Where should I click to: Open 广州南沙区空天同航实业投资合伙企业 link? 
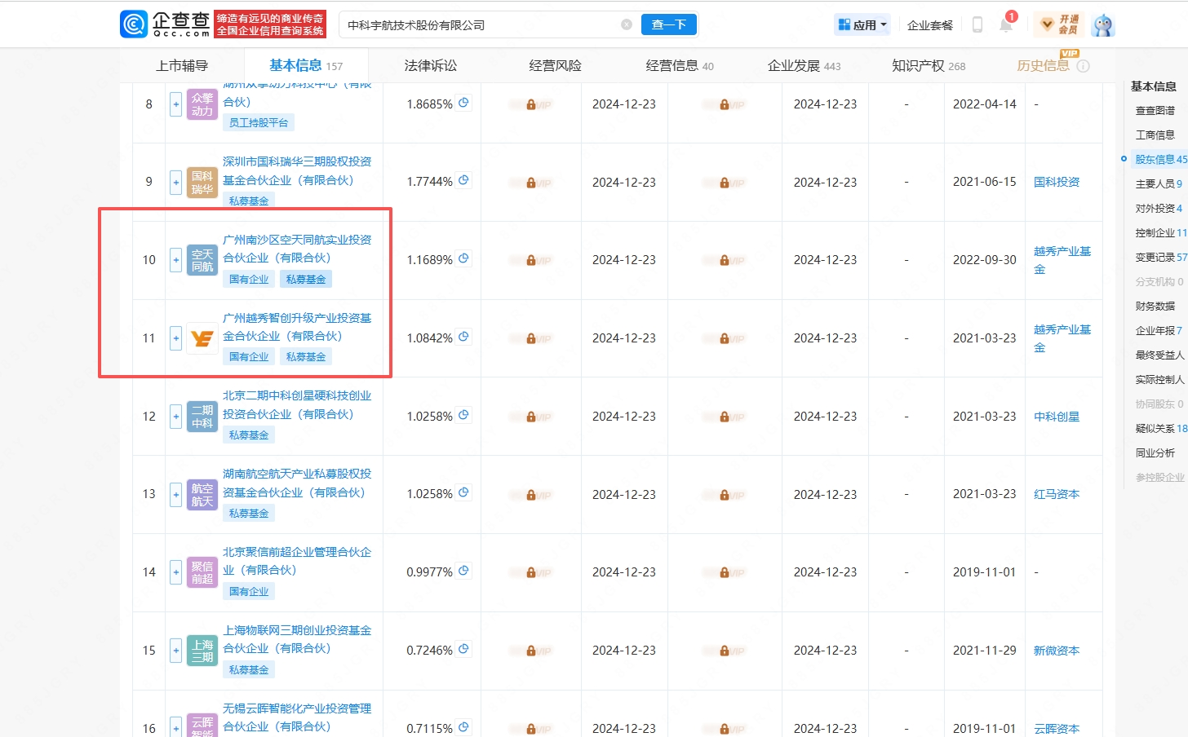(x=297, y=249)
